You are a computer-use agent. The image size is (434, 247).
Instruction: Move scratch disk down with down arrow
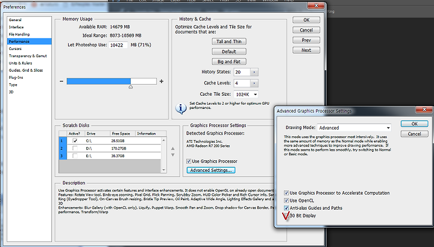(x=173, y=155)
